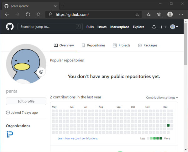The height and width of the screenshot is (152, 188).
Task: Select the dark green December contribution square
Action: pos(168,125)
